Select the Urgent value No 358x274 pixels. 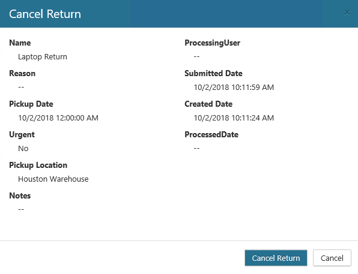click(23, 149)
